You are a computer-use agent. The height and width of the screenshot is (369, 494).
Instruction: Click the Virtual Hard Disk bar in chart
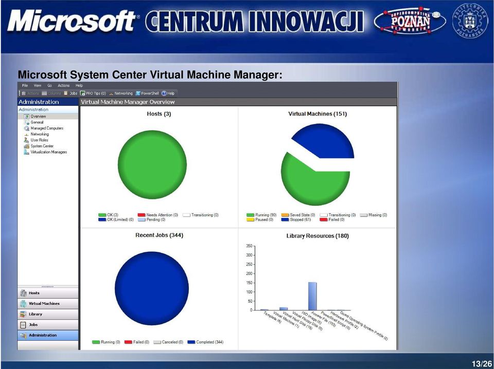(284, 308)
